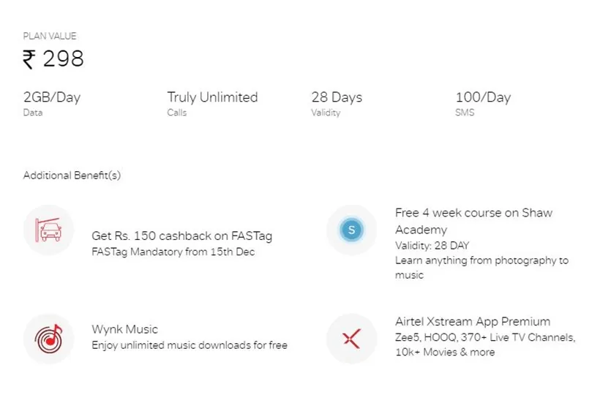Click the Additional Benefit(s) heading
Image resolution: width=600 pixels, height=395 pixels.
[72, 176]
